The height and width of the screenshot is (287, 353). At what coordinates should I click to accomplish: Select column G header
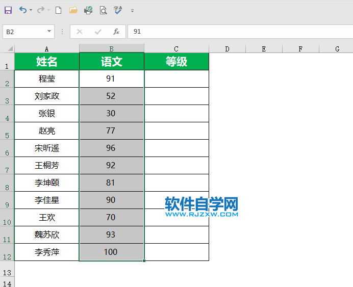point(336,48)
